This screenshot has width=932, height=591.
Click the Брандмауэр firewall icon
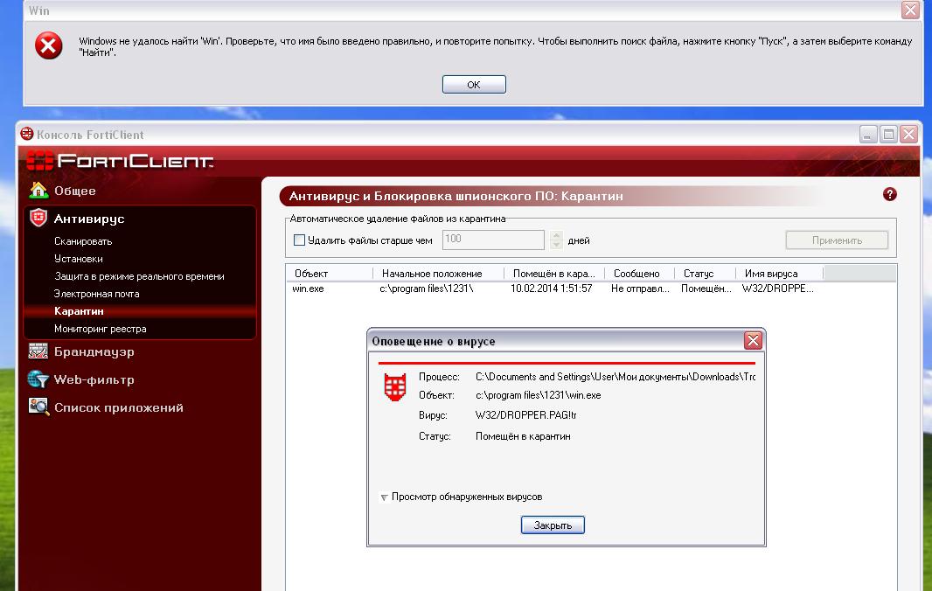(38, 351)
